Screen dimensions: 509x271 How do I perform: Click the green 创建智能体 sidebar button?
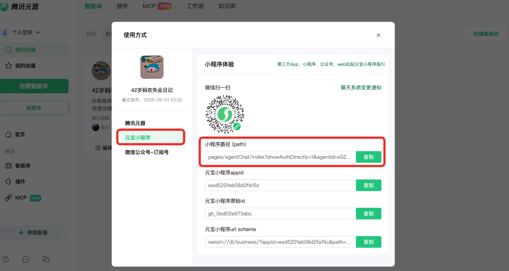click(x=34, y=86)
